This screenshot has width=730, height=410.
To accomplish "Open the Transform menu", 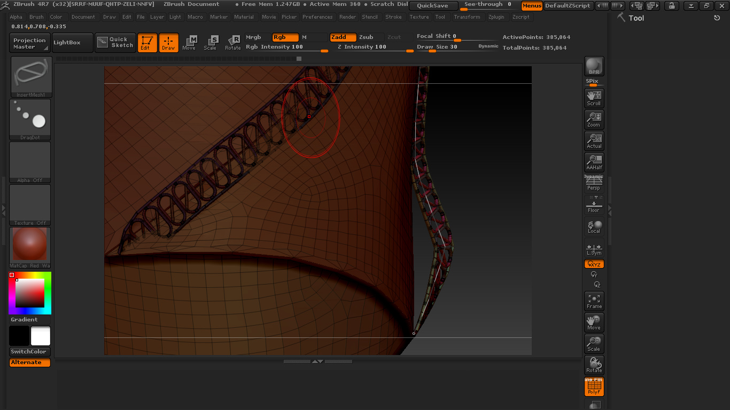I will tap(467, 17).
